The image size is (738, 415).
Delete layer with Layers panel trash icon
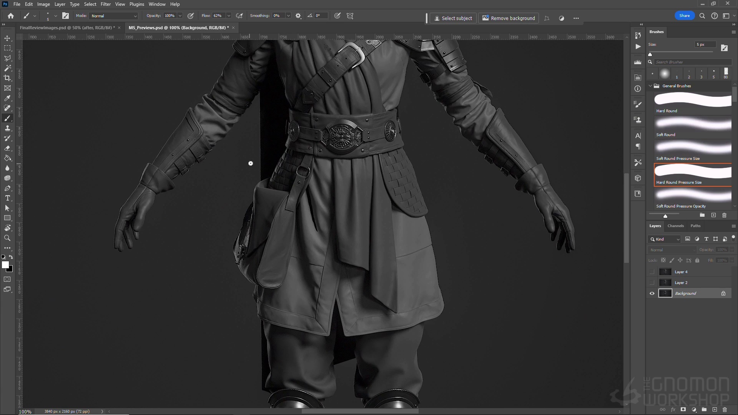click(725, 410)
